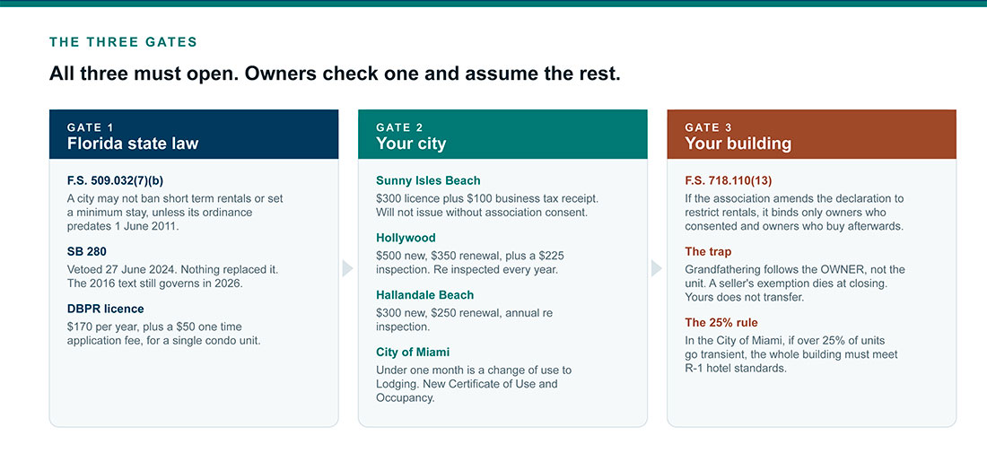Viewport: 987px width, 462px height.
Task: Click 'The 25% rule' heading
Action: (721, 323)
